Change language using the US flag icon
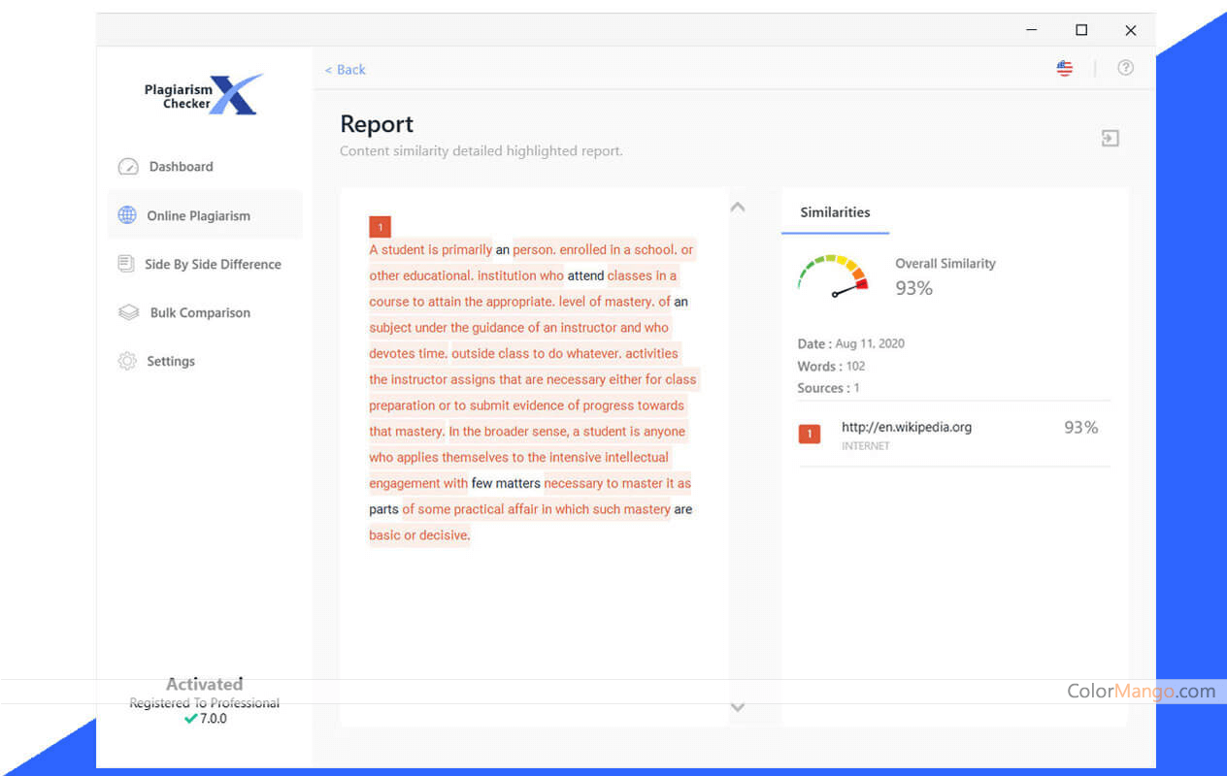This screenshot has width=1227, height=776. (1065, 69)
